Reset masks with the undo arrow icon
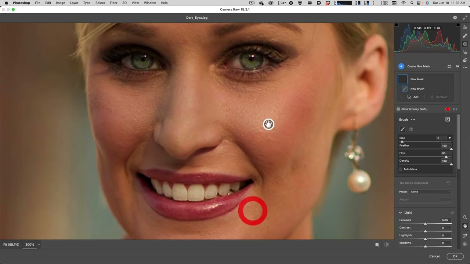This screenshot has width=470, height=264. 449,66
